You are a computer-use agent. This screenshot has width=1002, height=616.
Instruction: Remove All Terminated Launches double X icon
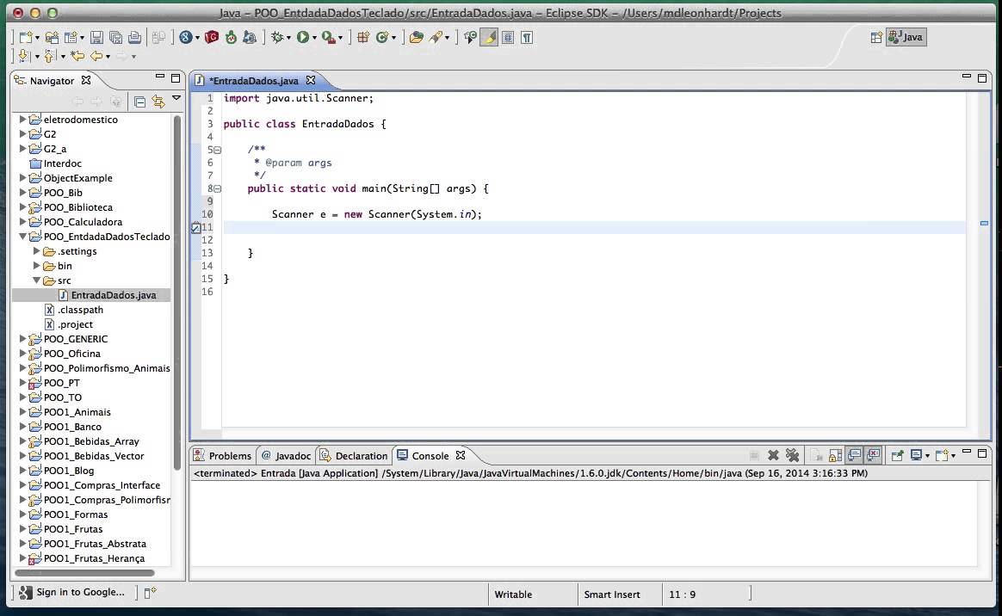pyautogui.click(x=793, y=455)
